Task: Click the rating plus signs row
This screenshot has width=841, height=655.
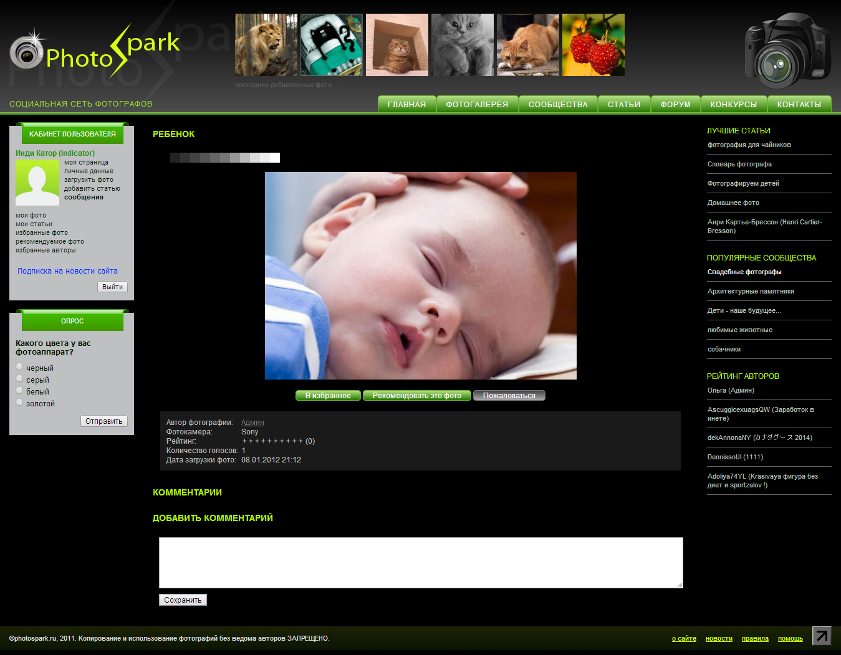Action: tap(272, 441)
